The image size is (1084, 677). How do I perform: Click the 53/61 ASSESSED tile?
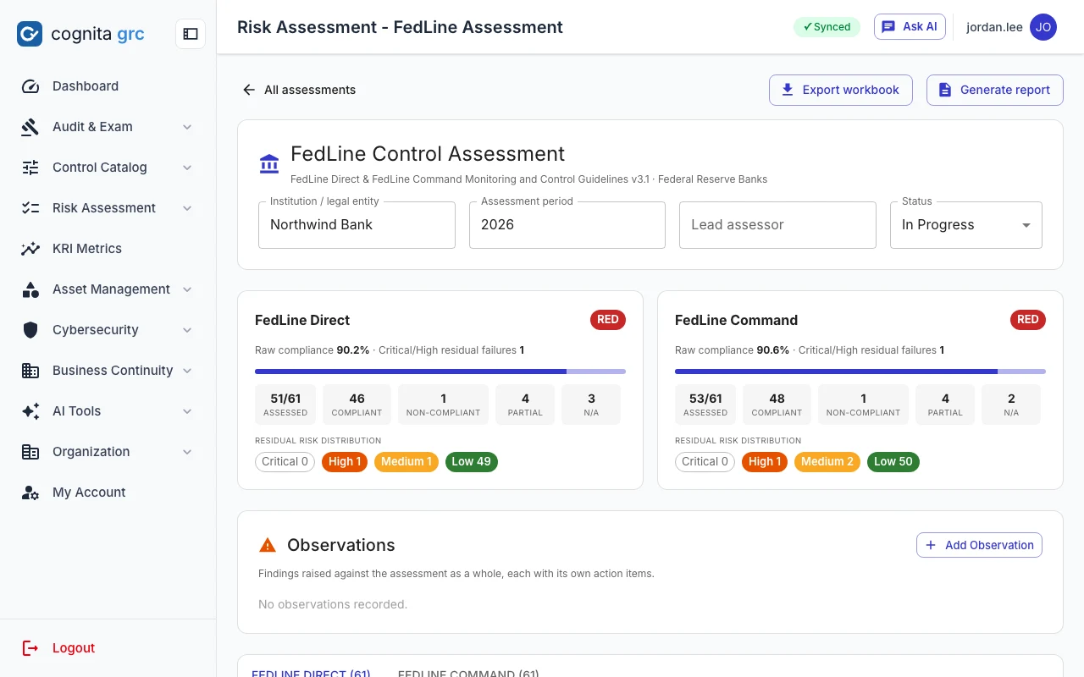705,405
